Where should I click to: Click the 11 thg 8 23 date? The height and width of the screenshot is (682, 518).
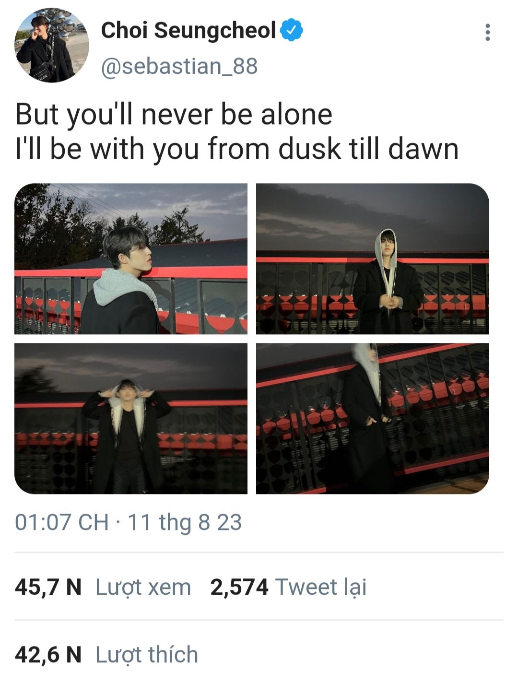click(185, 522)
